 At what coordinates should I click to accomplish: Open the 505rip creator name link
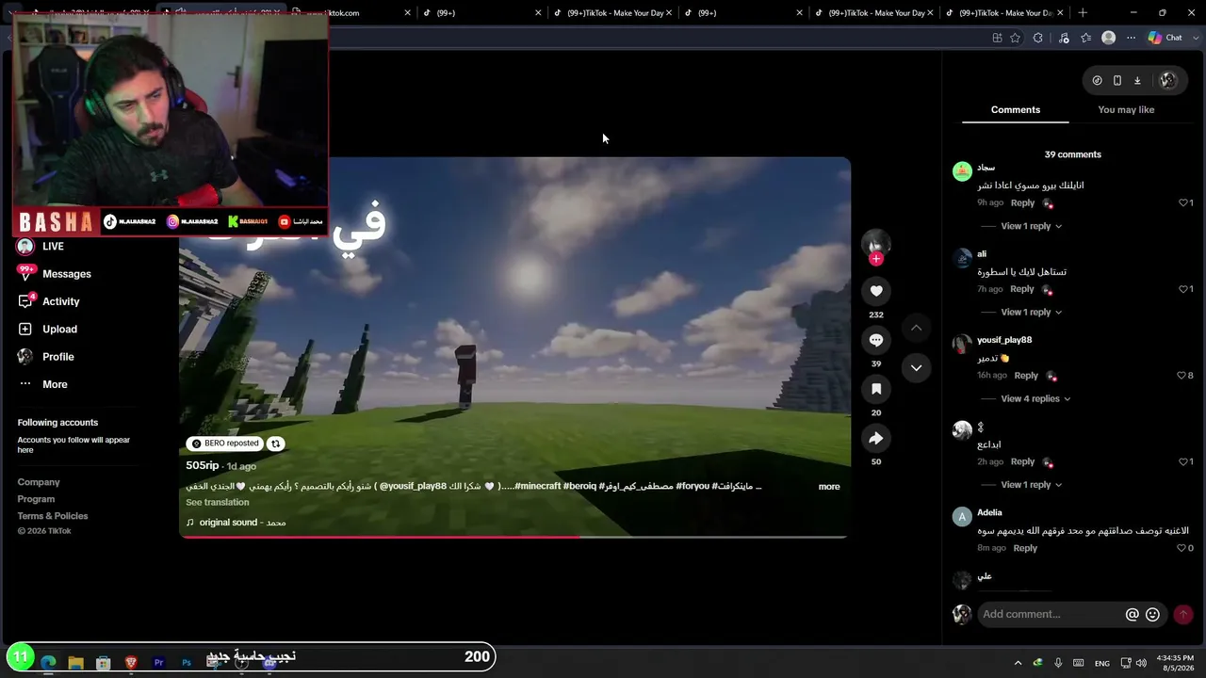[x=203, y=465]
